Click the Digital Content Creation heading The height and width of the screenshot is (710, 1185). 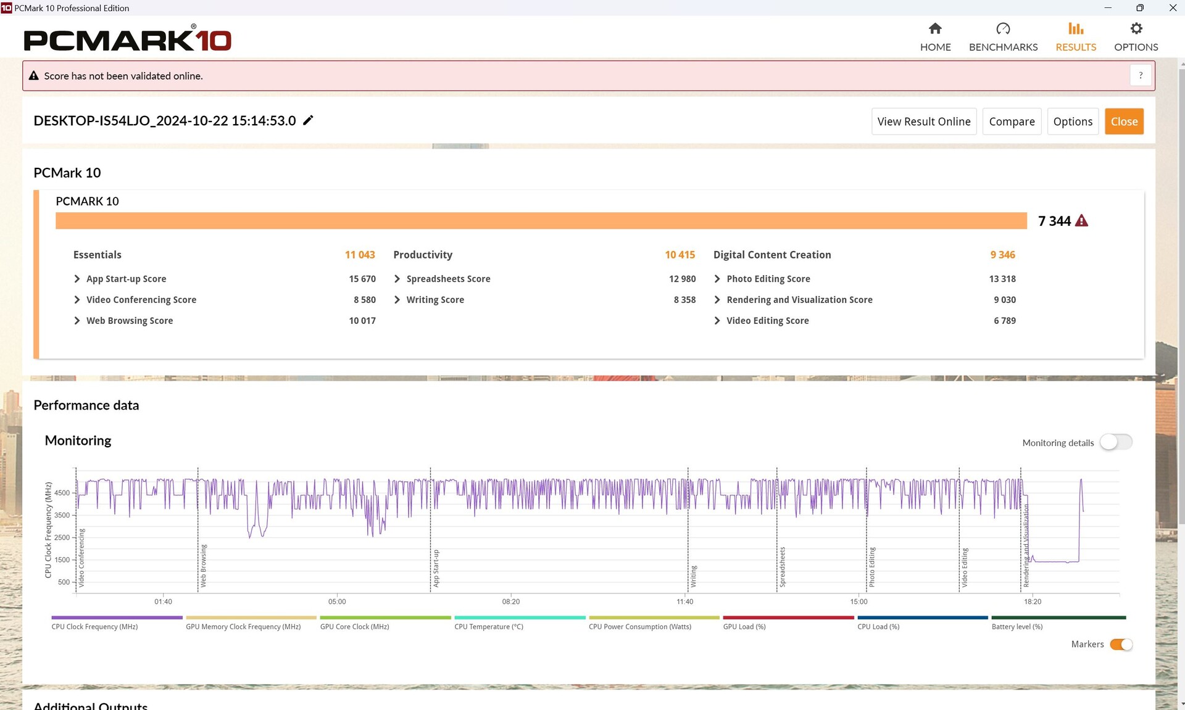coord(772,255)
